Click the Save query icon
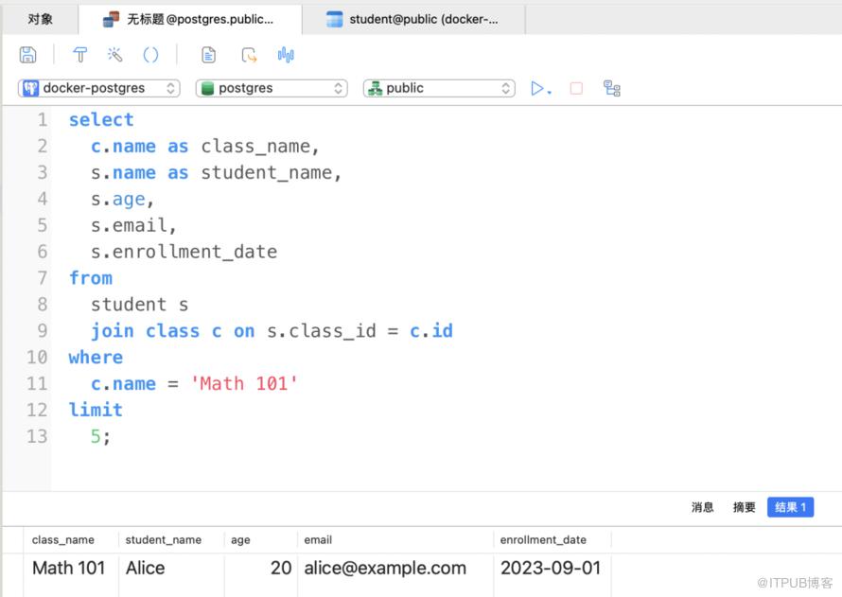Image resolution: width=842 pixels, height=597 pixels. (x=27, y=55)
